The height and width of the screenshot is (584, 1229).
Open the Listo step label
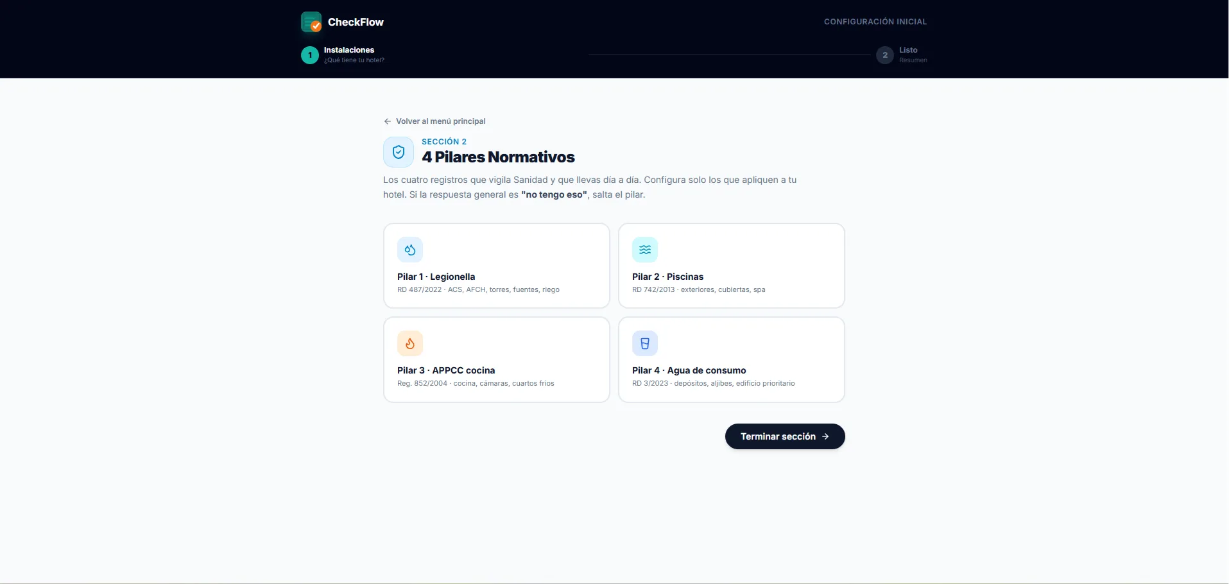[x=908, y=50]
